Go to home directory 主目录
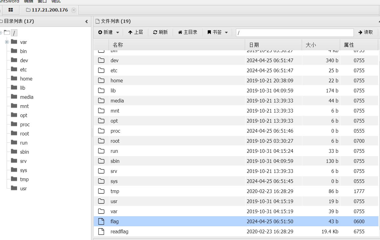The image size is (380, 240). click(x=188, y=32)
